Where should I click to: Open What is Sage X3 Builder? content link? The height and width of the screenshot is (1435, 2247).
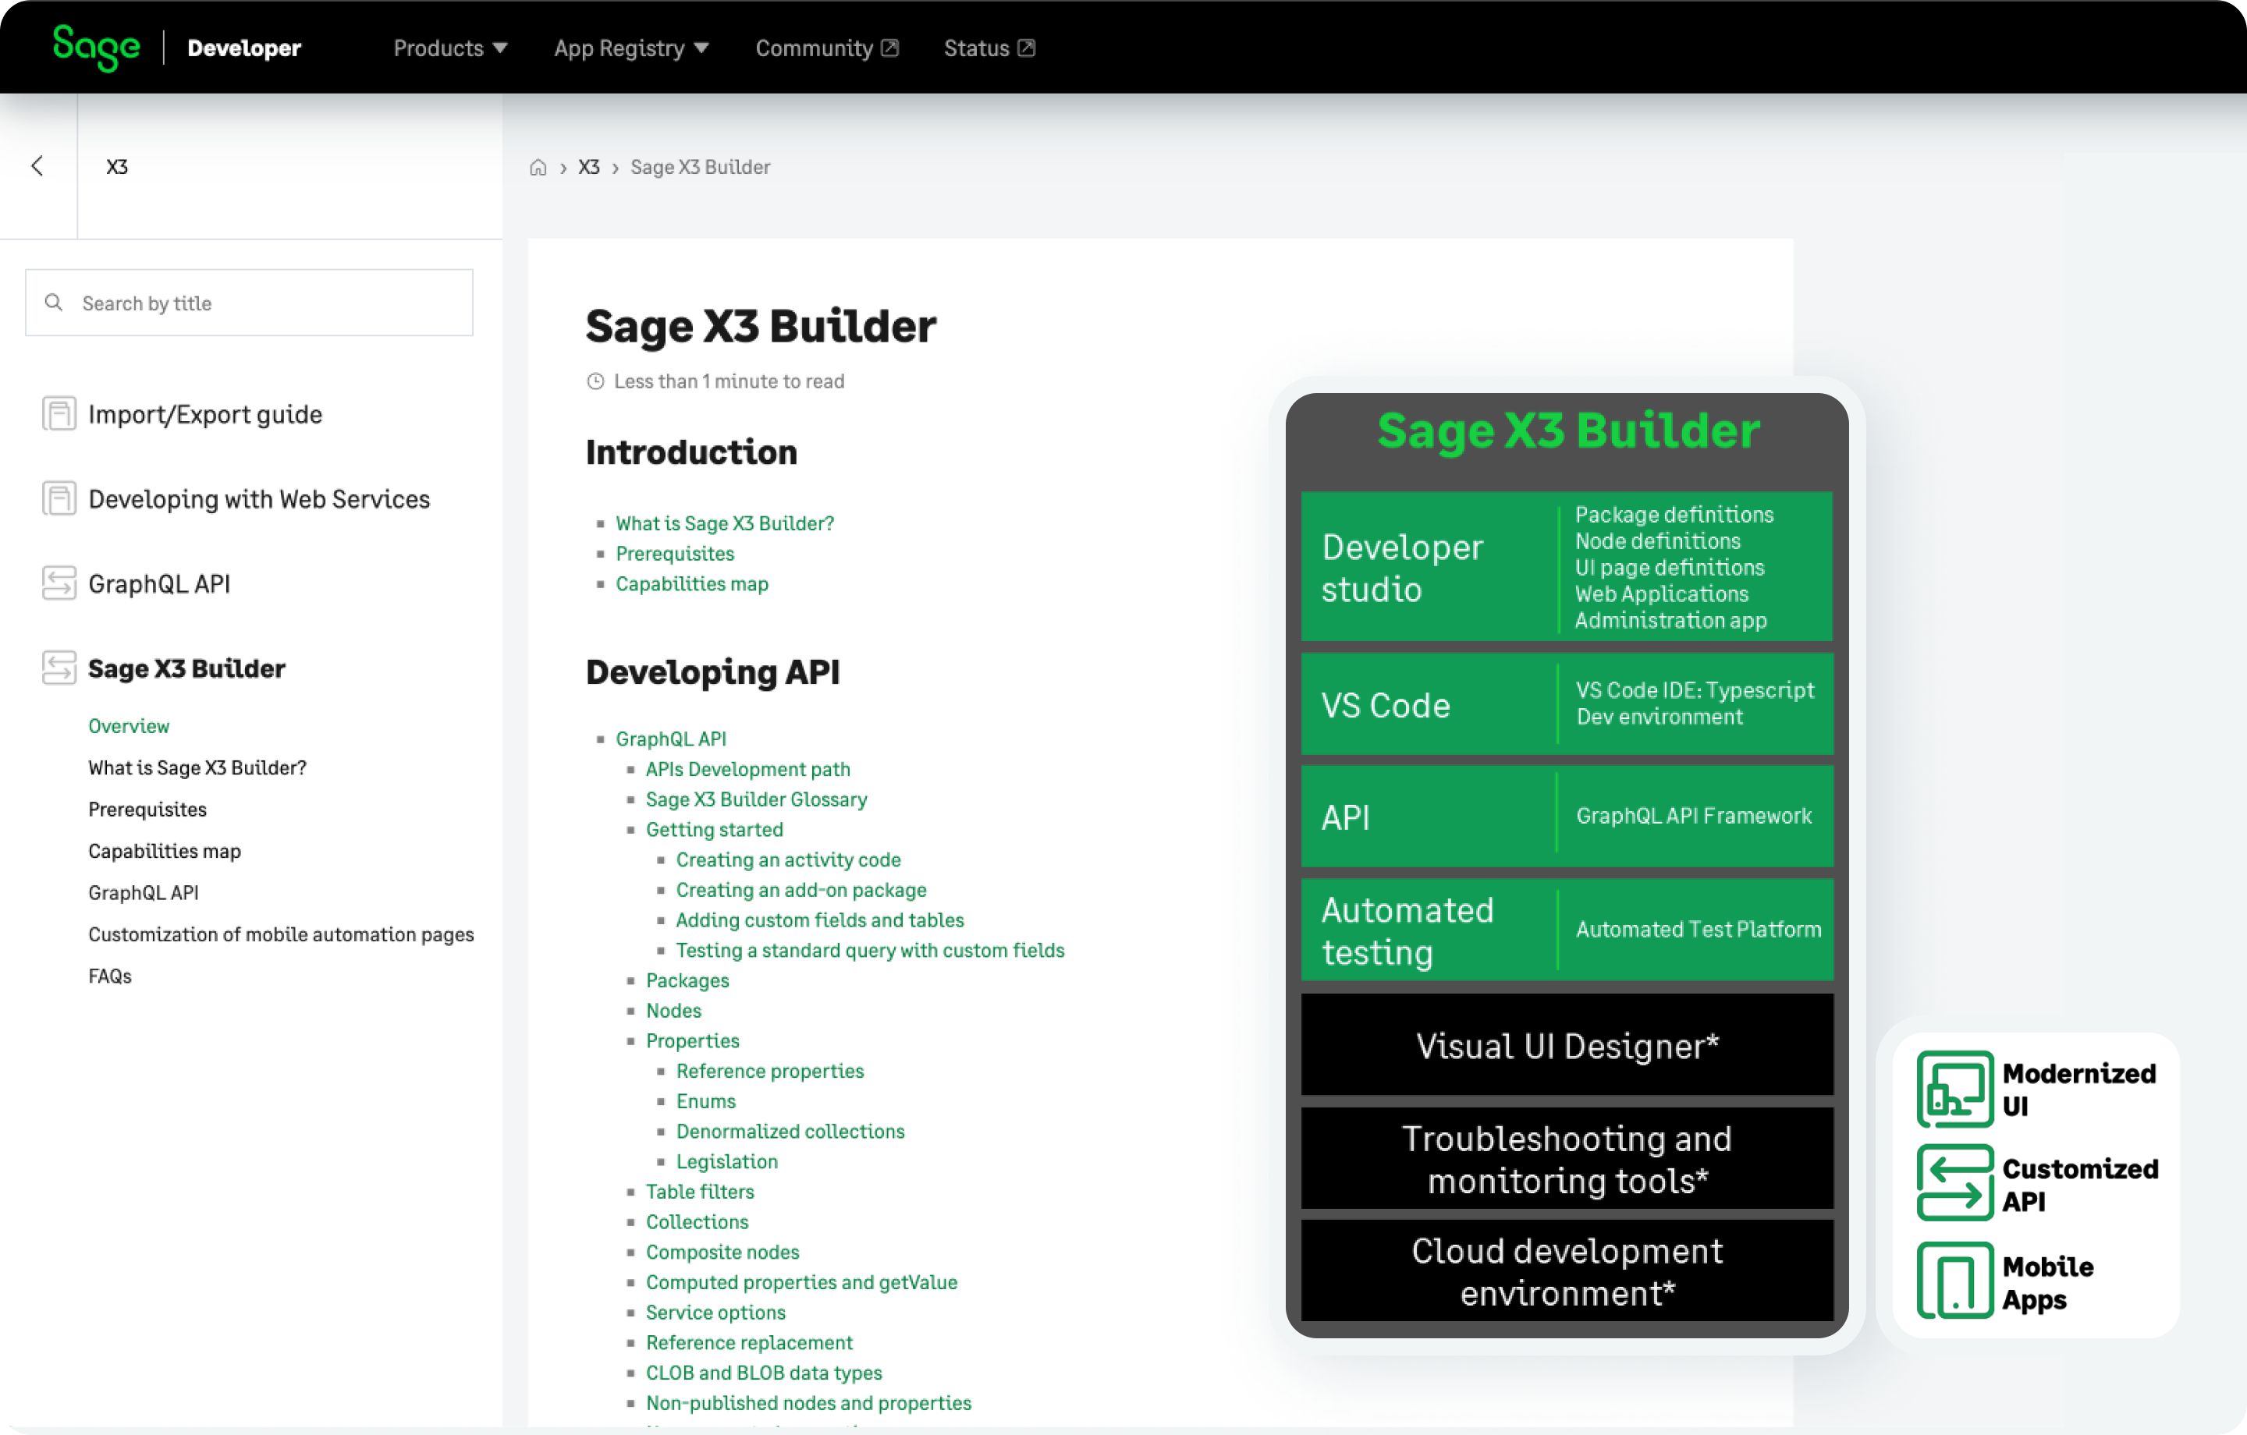(x=725, y=523)
